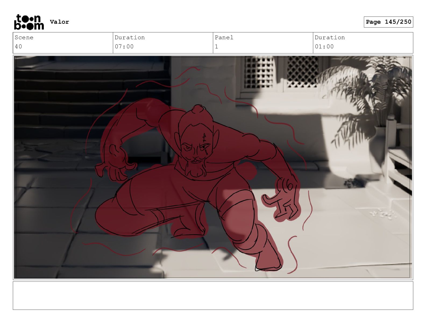Select the scene Duration 07:00 cell
This screenshot has width=426, height=329.
(163, 43)
